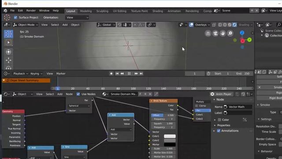Click the Brick Texture Color1 swatch

click(x=170, y=136)
